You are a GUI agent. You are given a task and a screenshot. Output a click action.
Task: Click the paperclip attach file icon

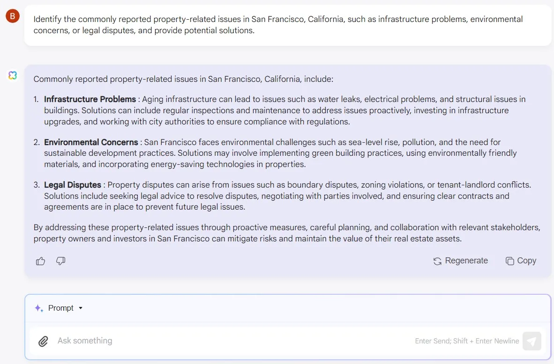[43, 341]
